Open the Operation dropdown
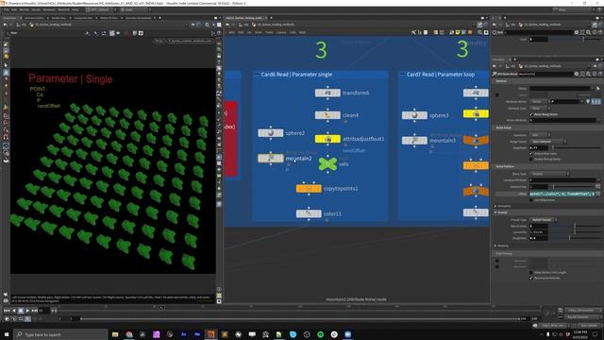The height and width of the screenshot is (340, 604). pyautogui.click(x=539, y=135)
